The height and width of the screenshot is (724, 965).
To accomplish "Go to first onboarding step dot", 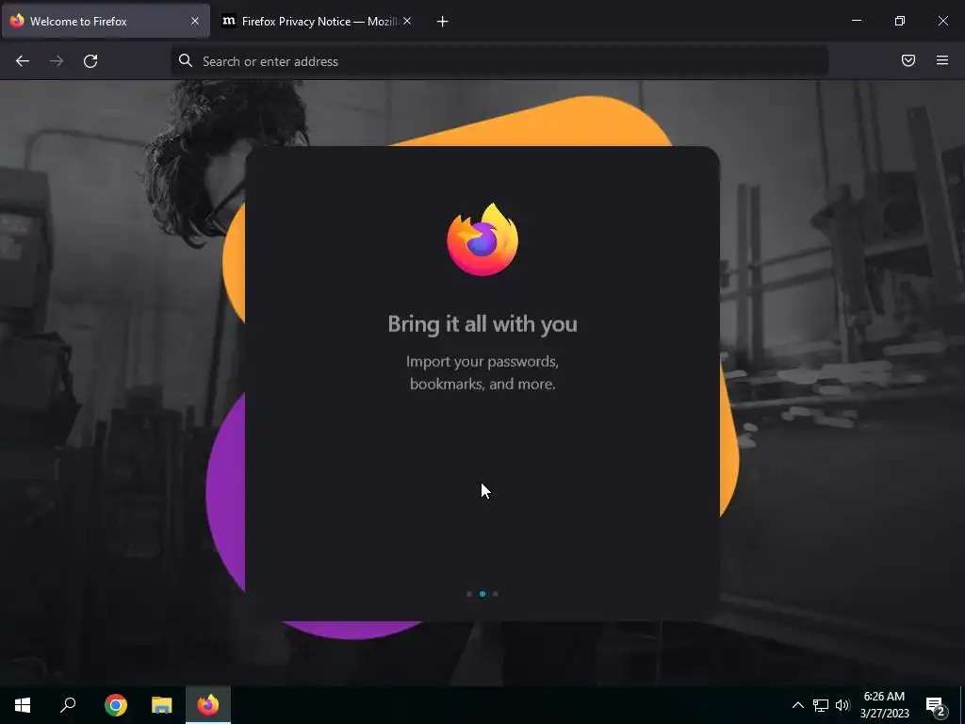I will [x=469, y=594].
